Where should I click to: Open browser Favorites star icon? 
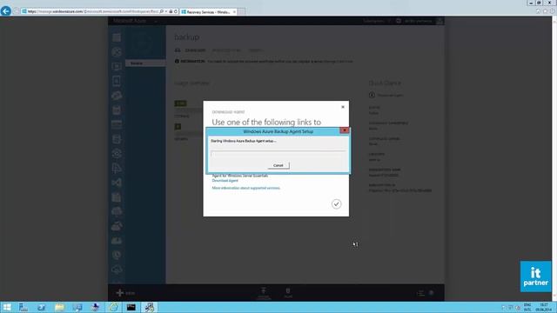coord(546,11)
